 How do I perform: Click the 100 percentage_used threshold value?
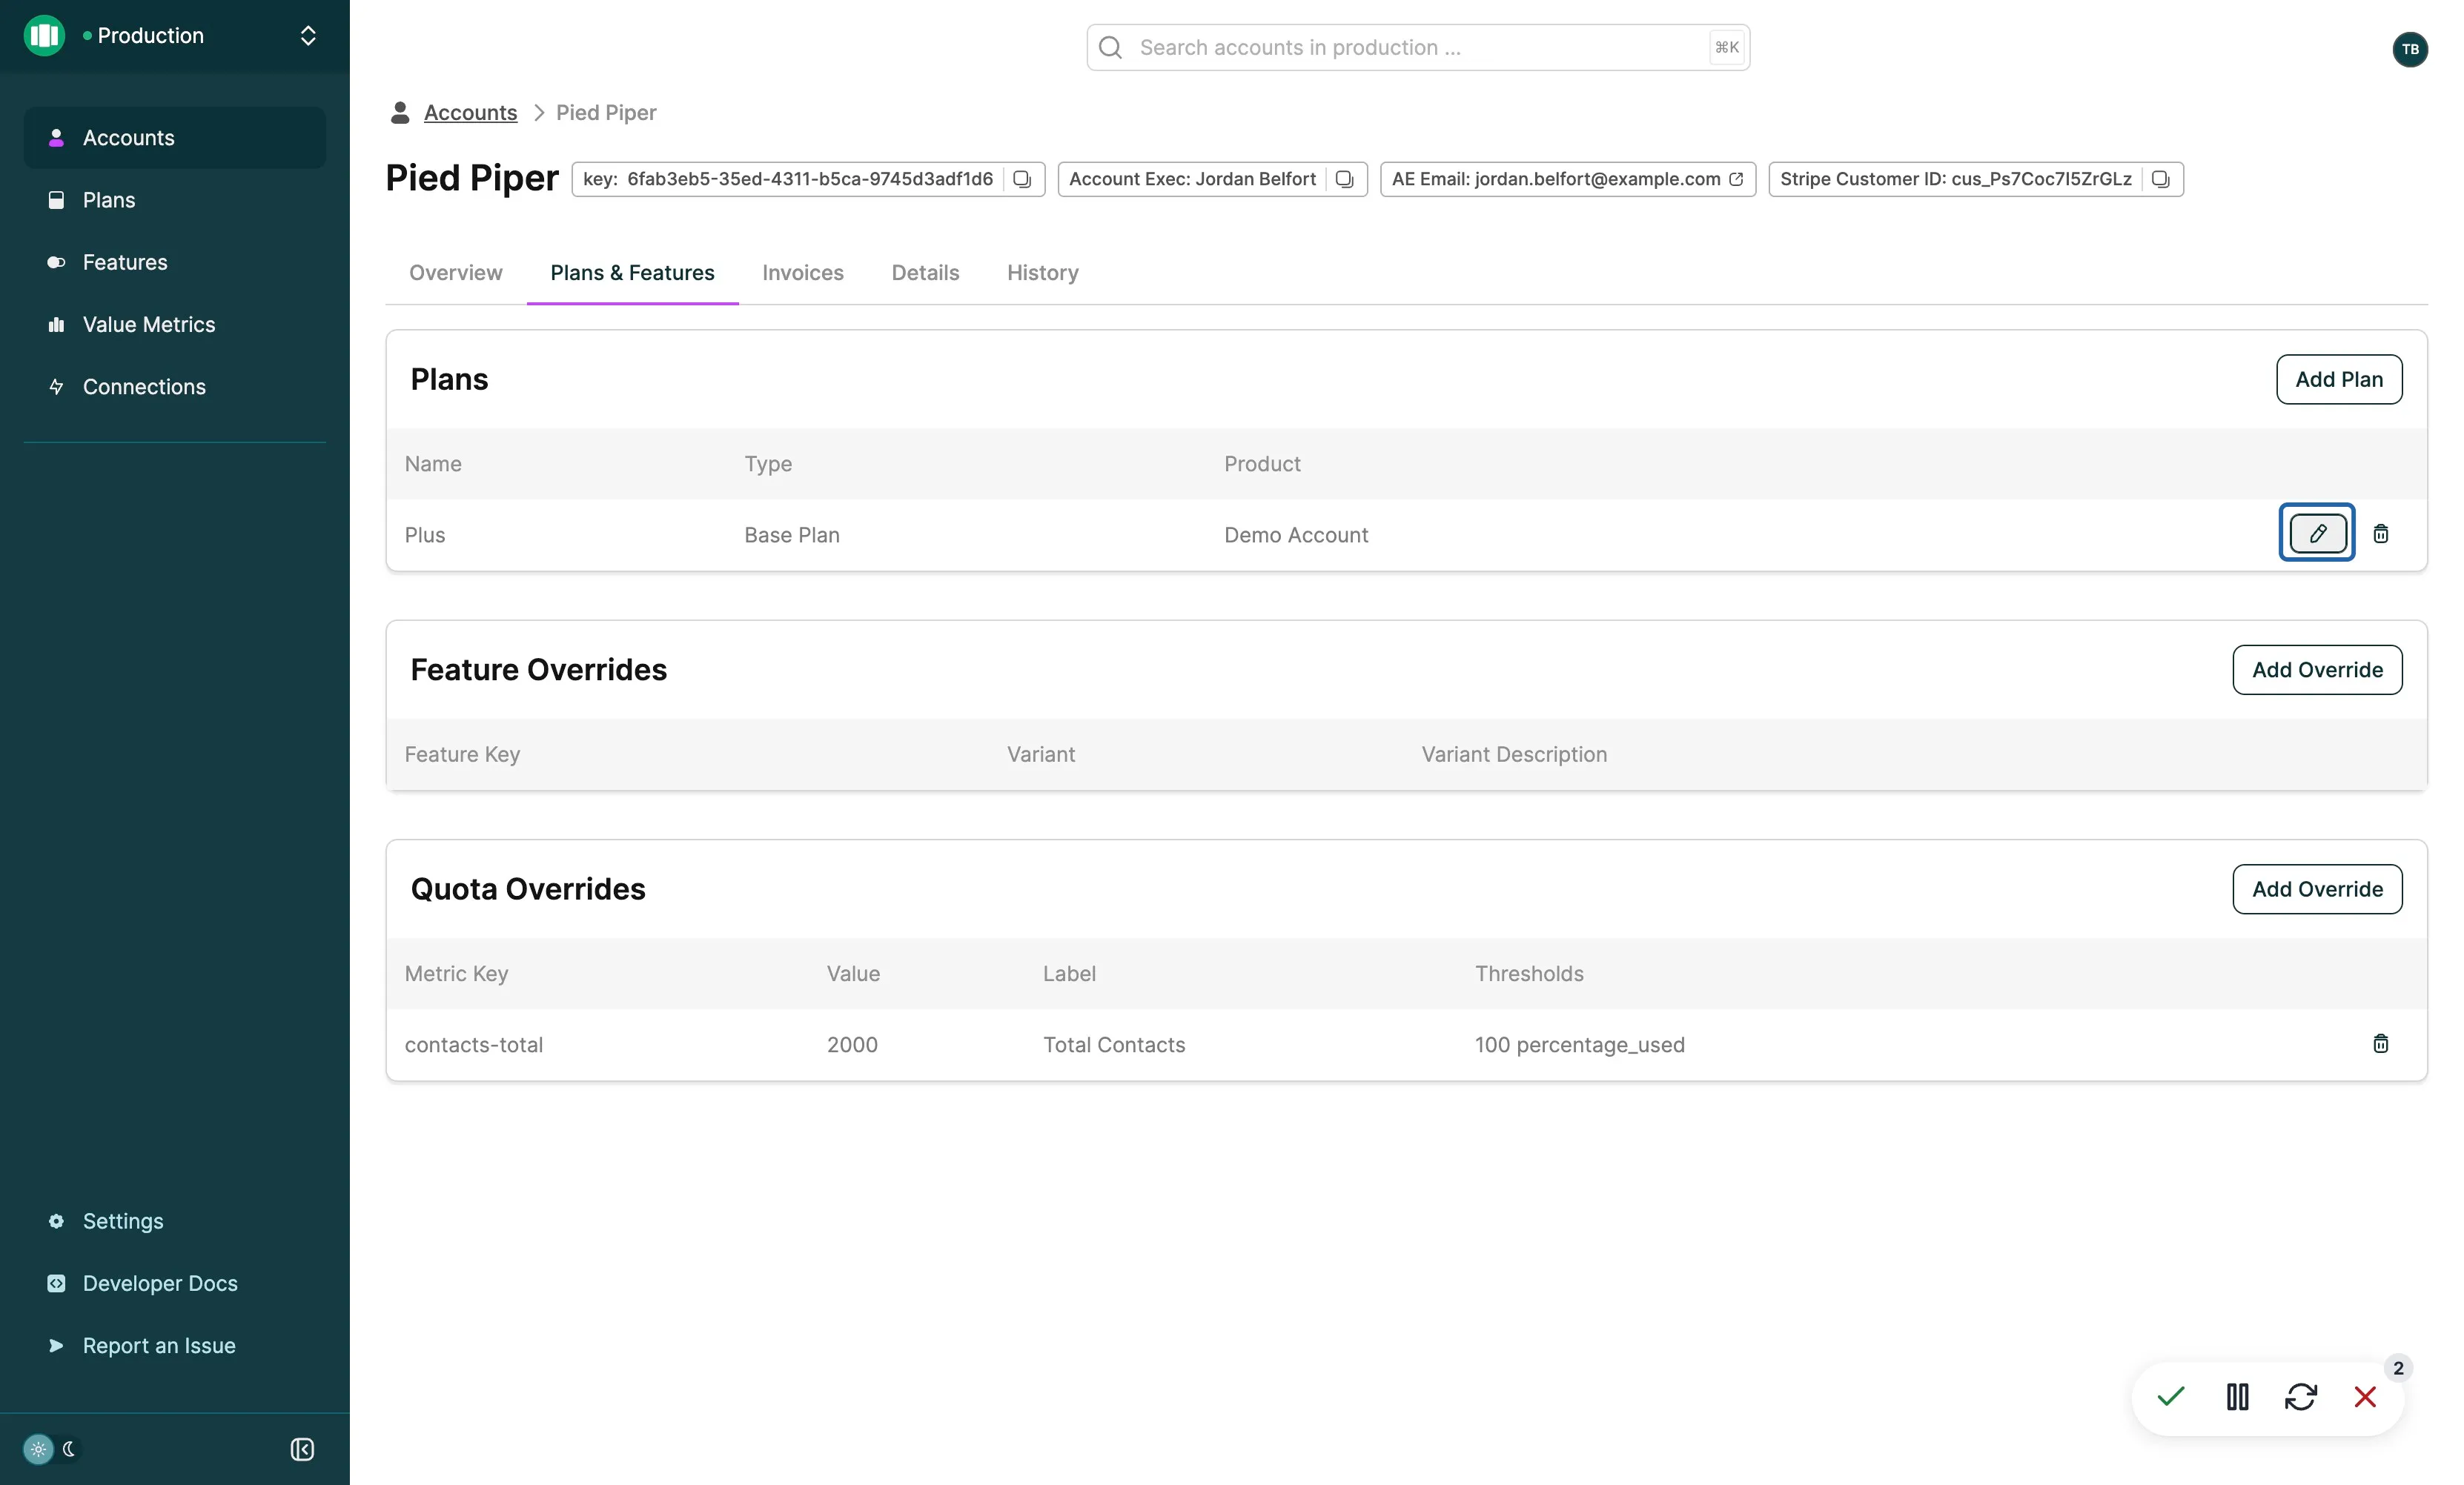(x=1580, y=1046)
